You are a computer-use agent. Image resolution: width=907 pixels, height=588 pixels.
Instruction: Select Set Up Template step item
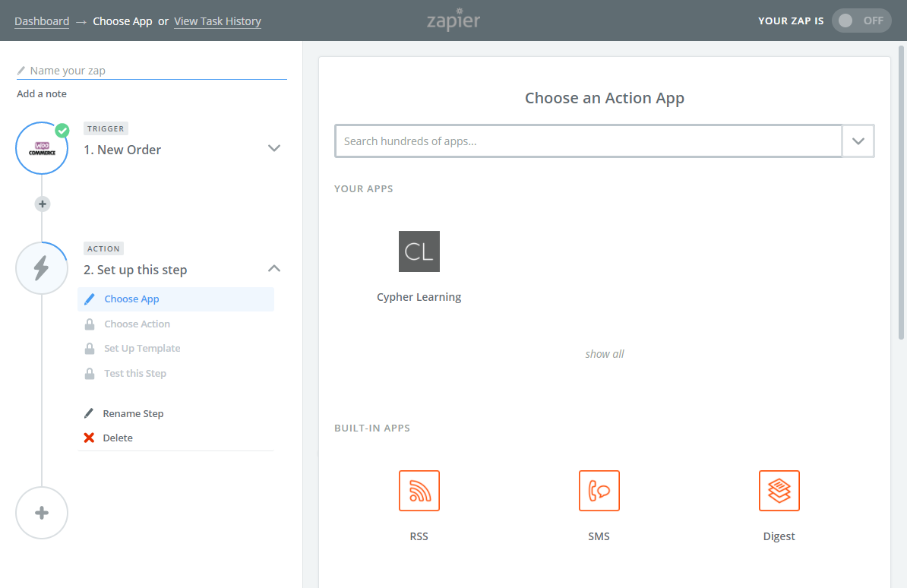pos(142,349)
